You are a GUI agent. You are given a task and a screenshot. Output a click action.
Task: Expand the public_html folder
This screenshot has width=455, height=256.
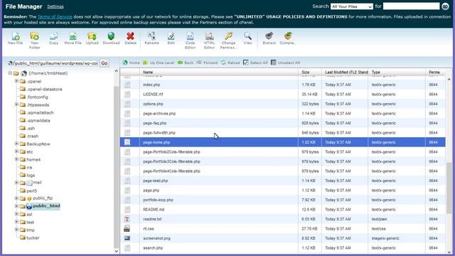(x=16, y=206)
